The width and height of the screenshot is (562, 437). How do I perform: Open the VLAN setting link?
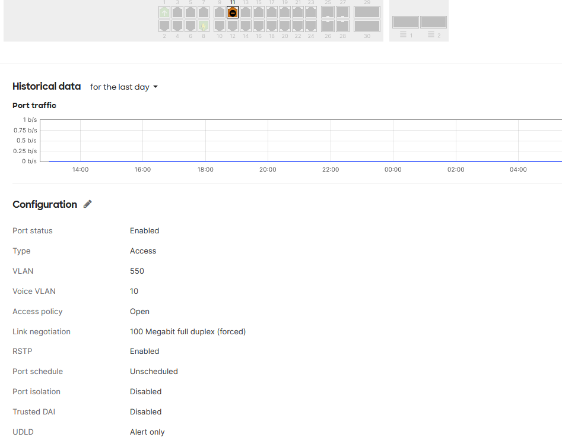(x=23, y=271)
